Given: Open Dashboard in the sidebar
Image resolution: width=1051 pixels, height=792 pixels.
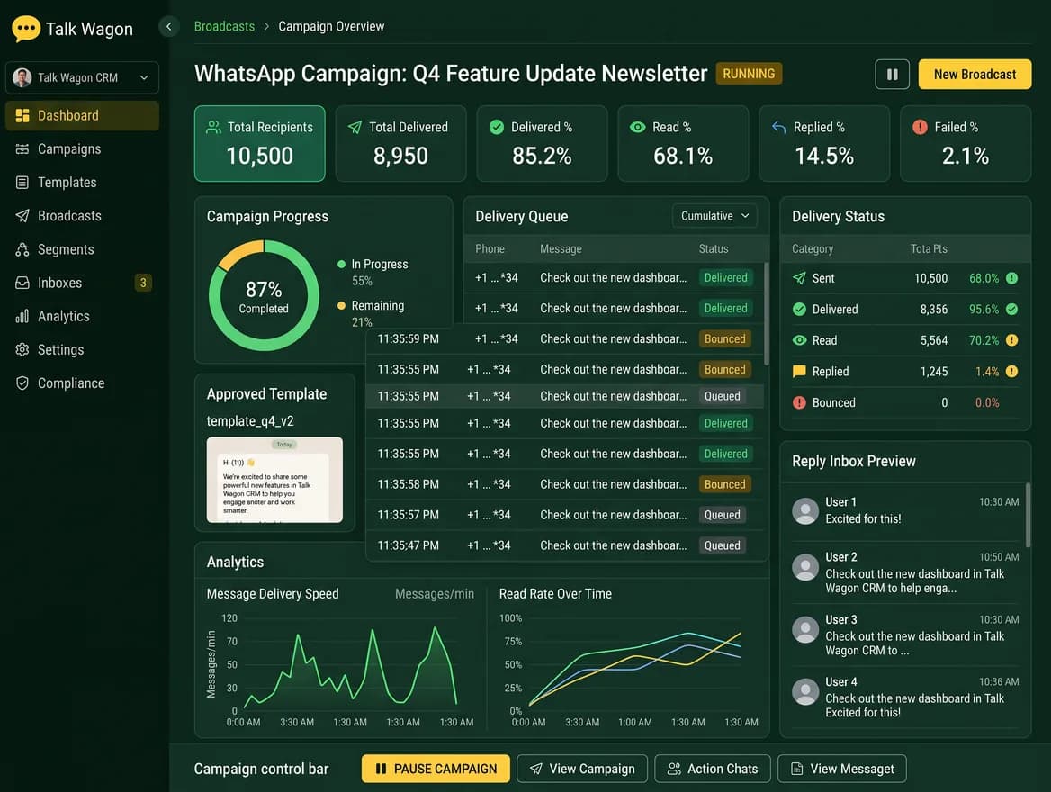Looking at the screenshot, I should tap(82, 115).
